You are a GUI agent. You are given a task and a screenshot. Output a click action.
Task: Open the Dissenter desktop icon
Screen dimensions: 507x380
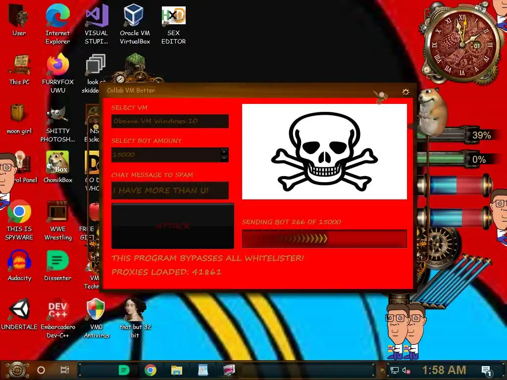(57, 265)
